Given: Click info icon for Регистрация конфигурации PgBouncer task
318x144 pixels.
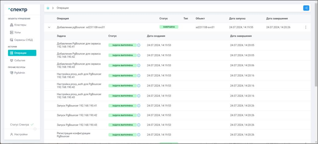Looking at the screenshot, I should point(139,135).
